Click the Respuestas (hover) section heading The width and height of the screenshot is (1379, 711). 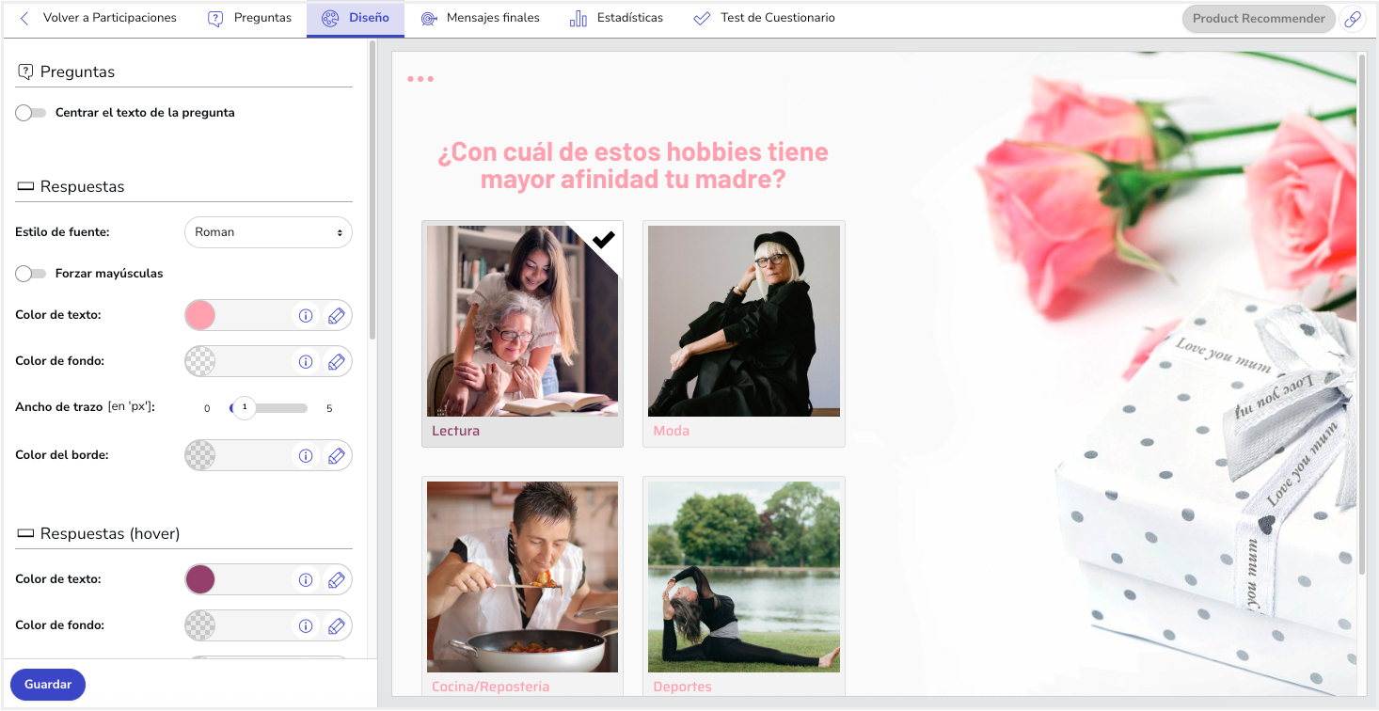(x=110, y=534)
